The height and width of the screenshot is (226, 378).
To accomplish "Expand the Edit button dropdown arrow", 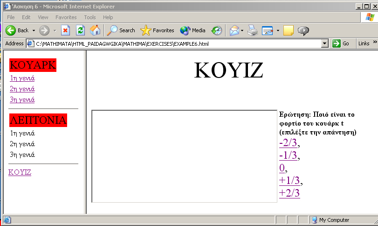I will tap(278, 30).
